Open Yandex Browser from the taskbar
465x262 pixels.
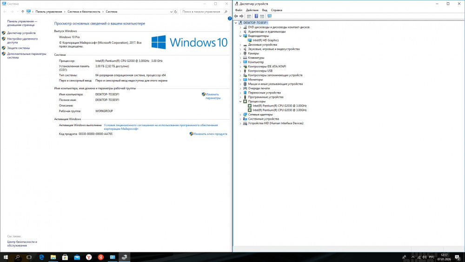89,257
